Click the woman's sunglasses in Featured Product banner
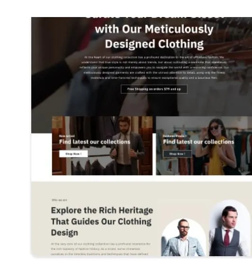Viewport: 252px width, 269px height. (x=216, y=128)
